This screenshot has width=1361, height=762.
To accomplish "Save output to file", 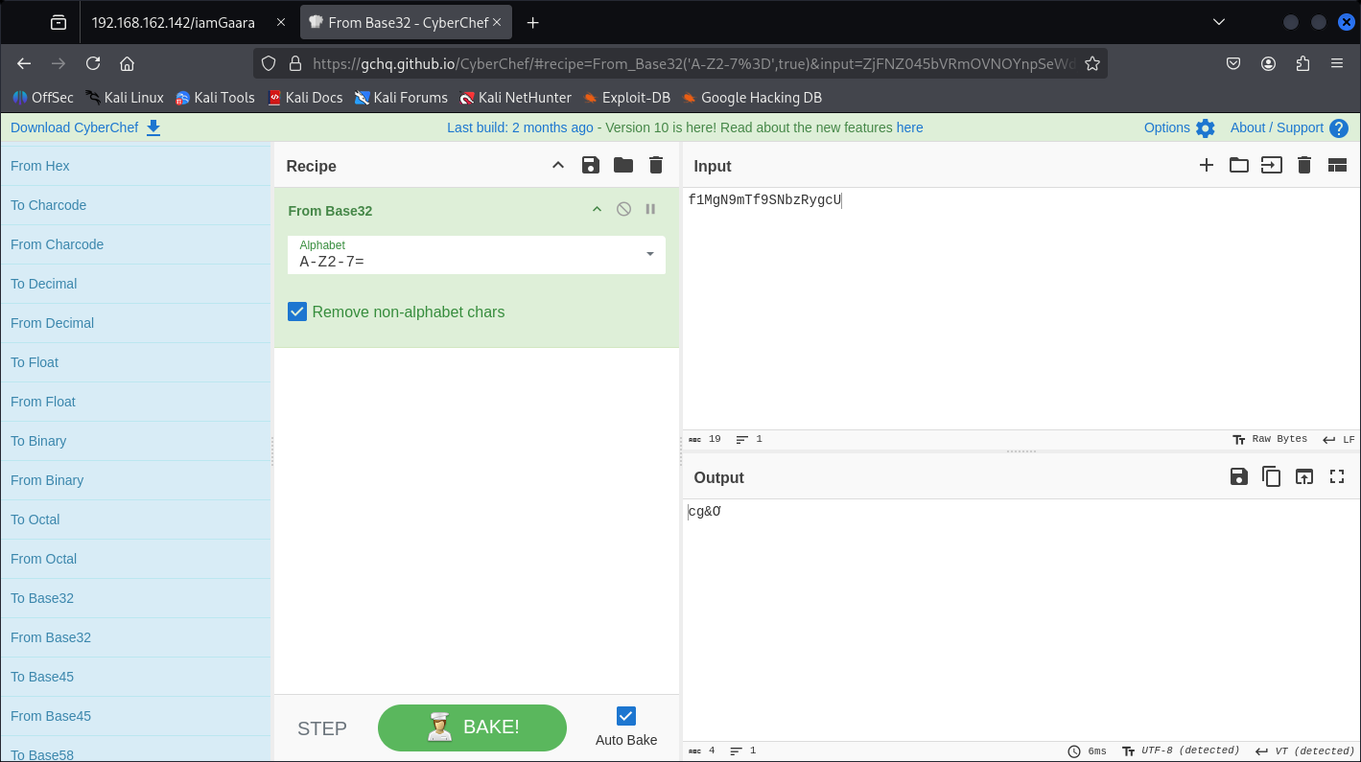I will 1239,476.
